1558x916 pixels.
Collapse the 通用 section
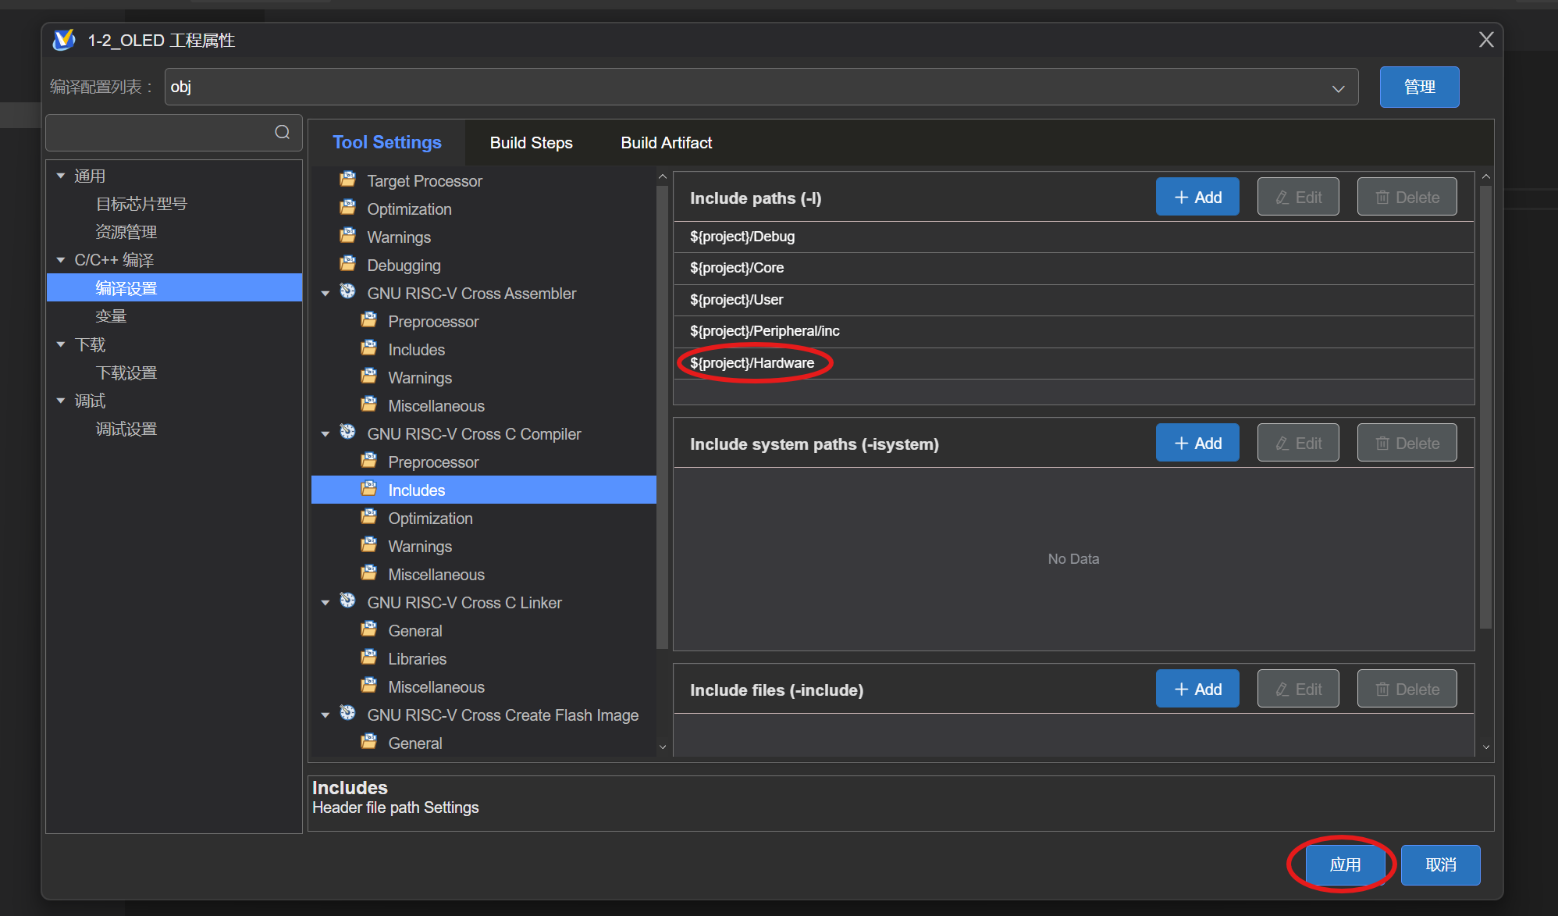click(x=61, y=176)
